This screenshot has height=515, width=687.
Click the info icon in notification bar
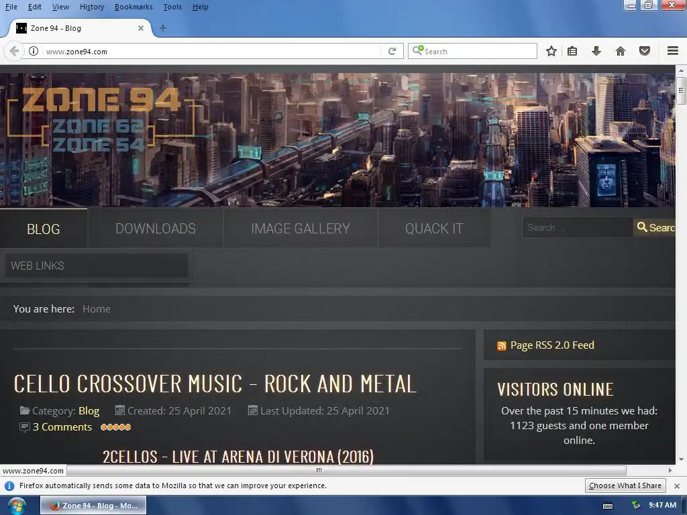click(9, 485)
